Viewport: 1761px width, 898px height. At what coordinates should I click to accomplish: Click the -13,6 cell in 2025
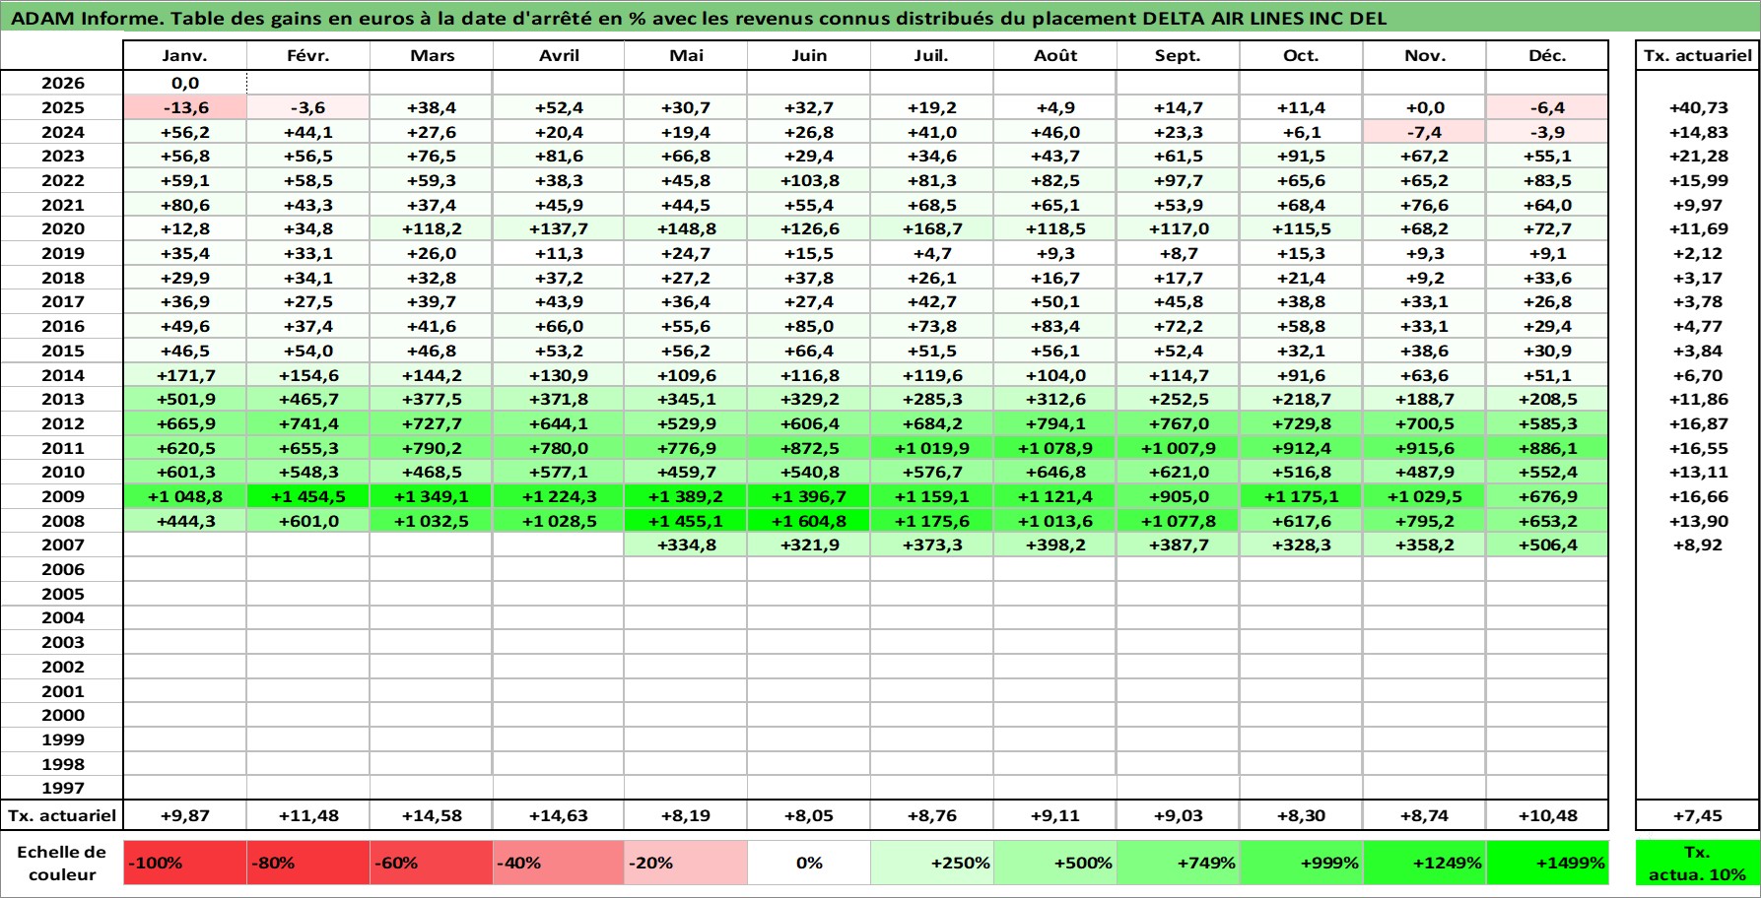point(185,108)
